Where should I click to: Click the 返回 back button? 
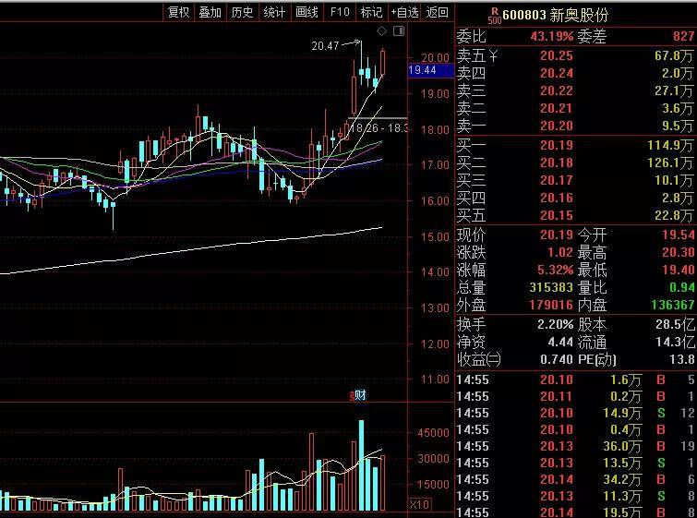tap(438, 12)
